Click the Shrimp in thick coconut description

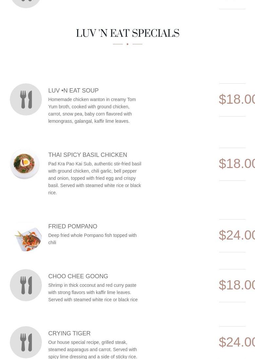[93, 292]
